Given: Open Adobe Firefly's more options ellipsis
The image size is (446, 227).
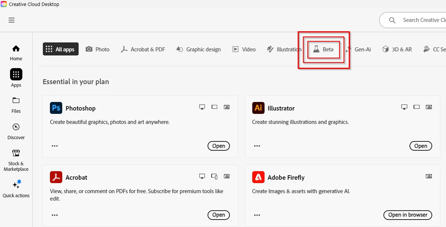Looking at the screenshot, I should 257,215.
